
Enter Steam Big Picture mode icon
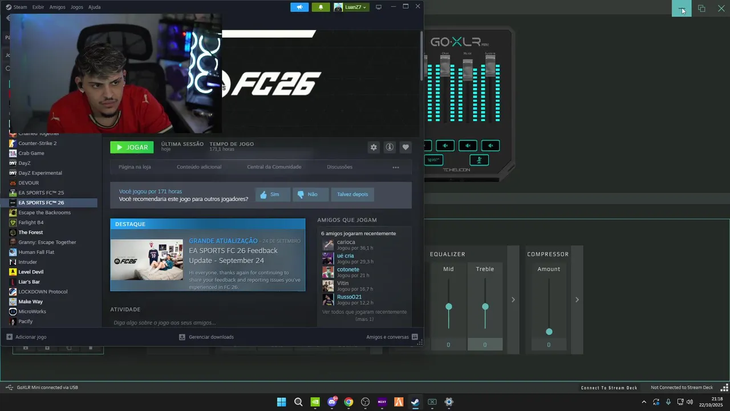click(x=378, y=7)
